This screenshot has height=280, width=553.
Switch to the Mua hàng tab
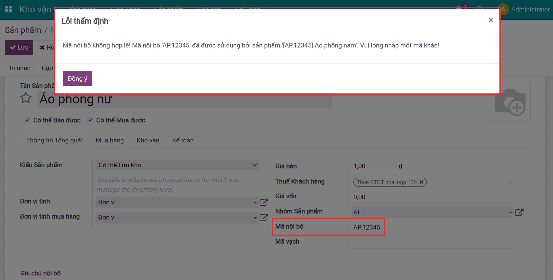click(110, 140)
